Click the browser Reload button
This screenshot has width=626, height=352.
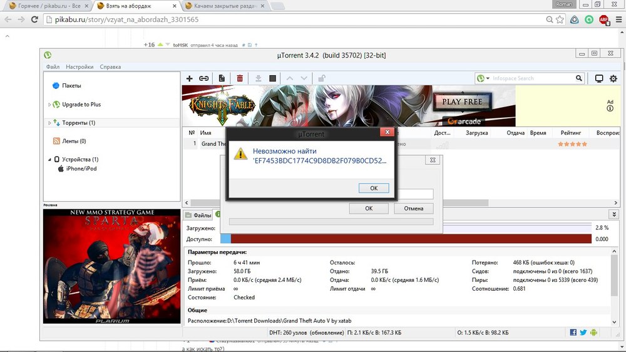pyautogui.click(x=34, y=19)
